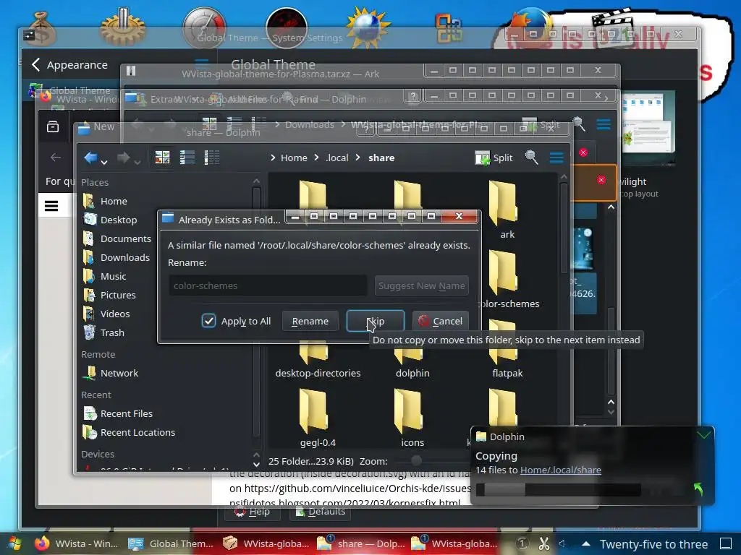Open Documents in Places panel

[126, 238]
